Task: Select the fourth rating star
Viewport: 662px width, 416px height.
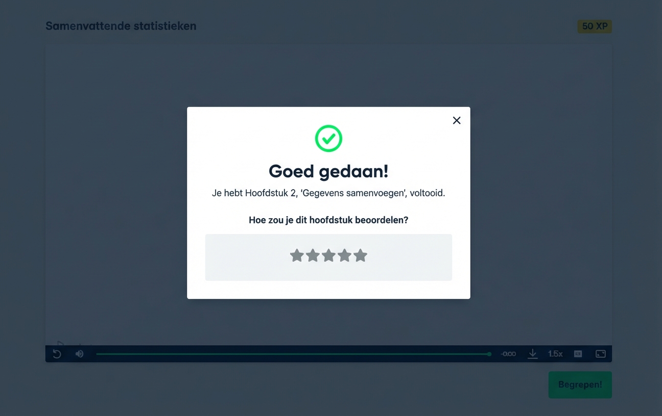Action: pos(345,255)
